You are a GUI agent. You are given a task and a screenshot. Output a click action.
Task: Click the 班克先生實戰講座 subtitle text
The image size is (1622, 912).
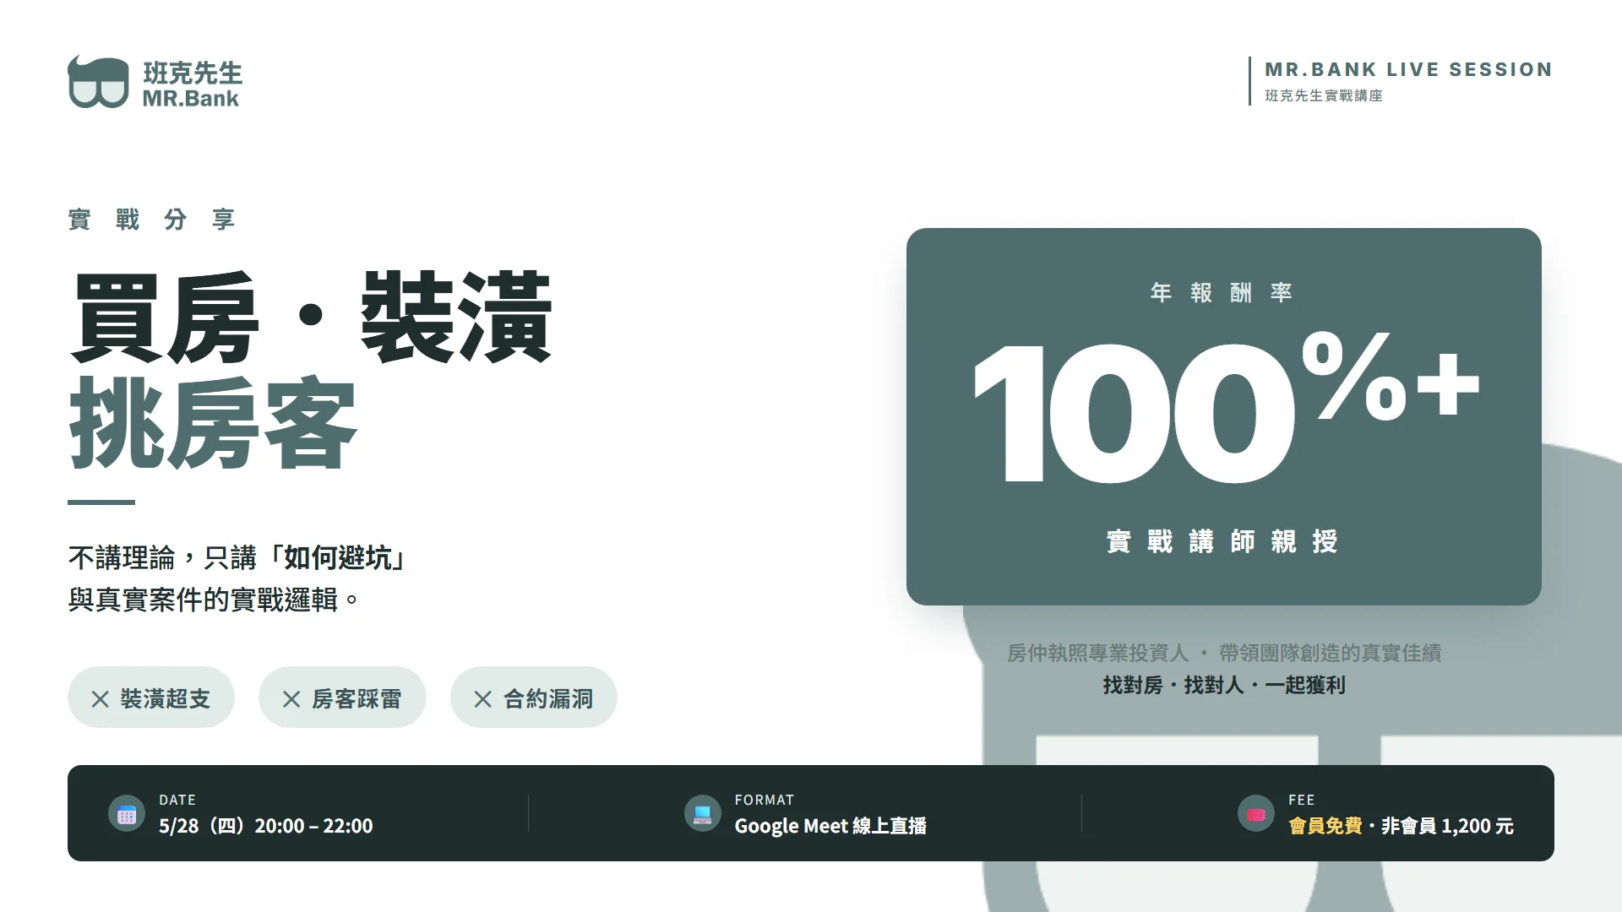(x=1323, y=96)
